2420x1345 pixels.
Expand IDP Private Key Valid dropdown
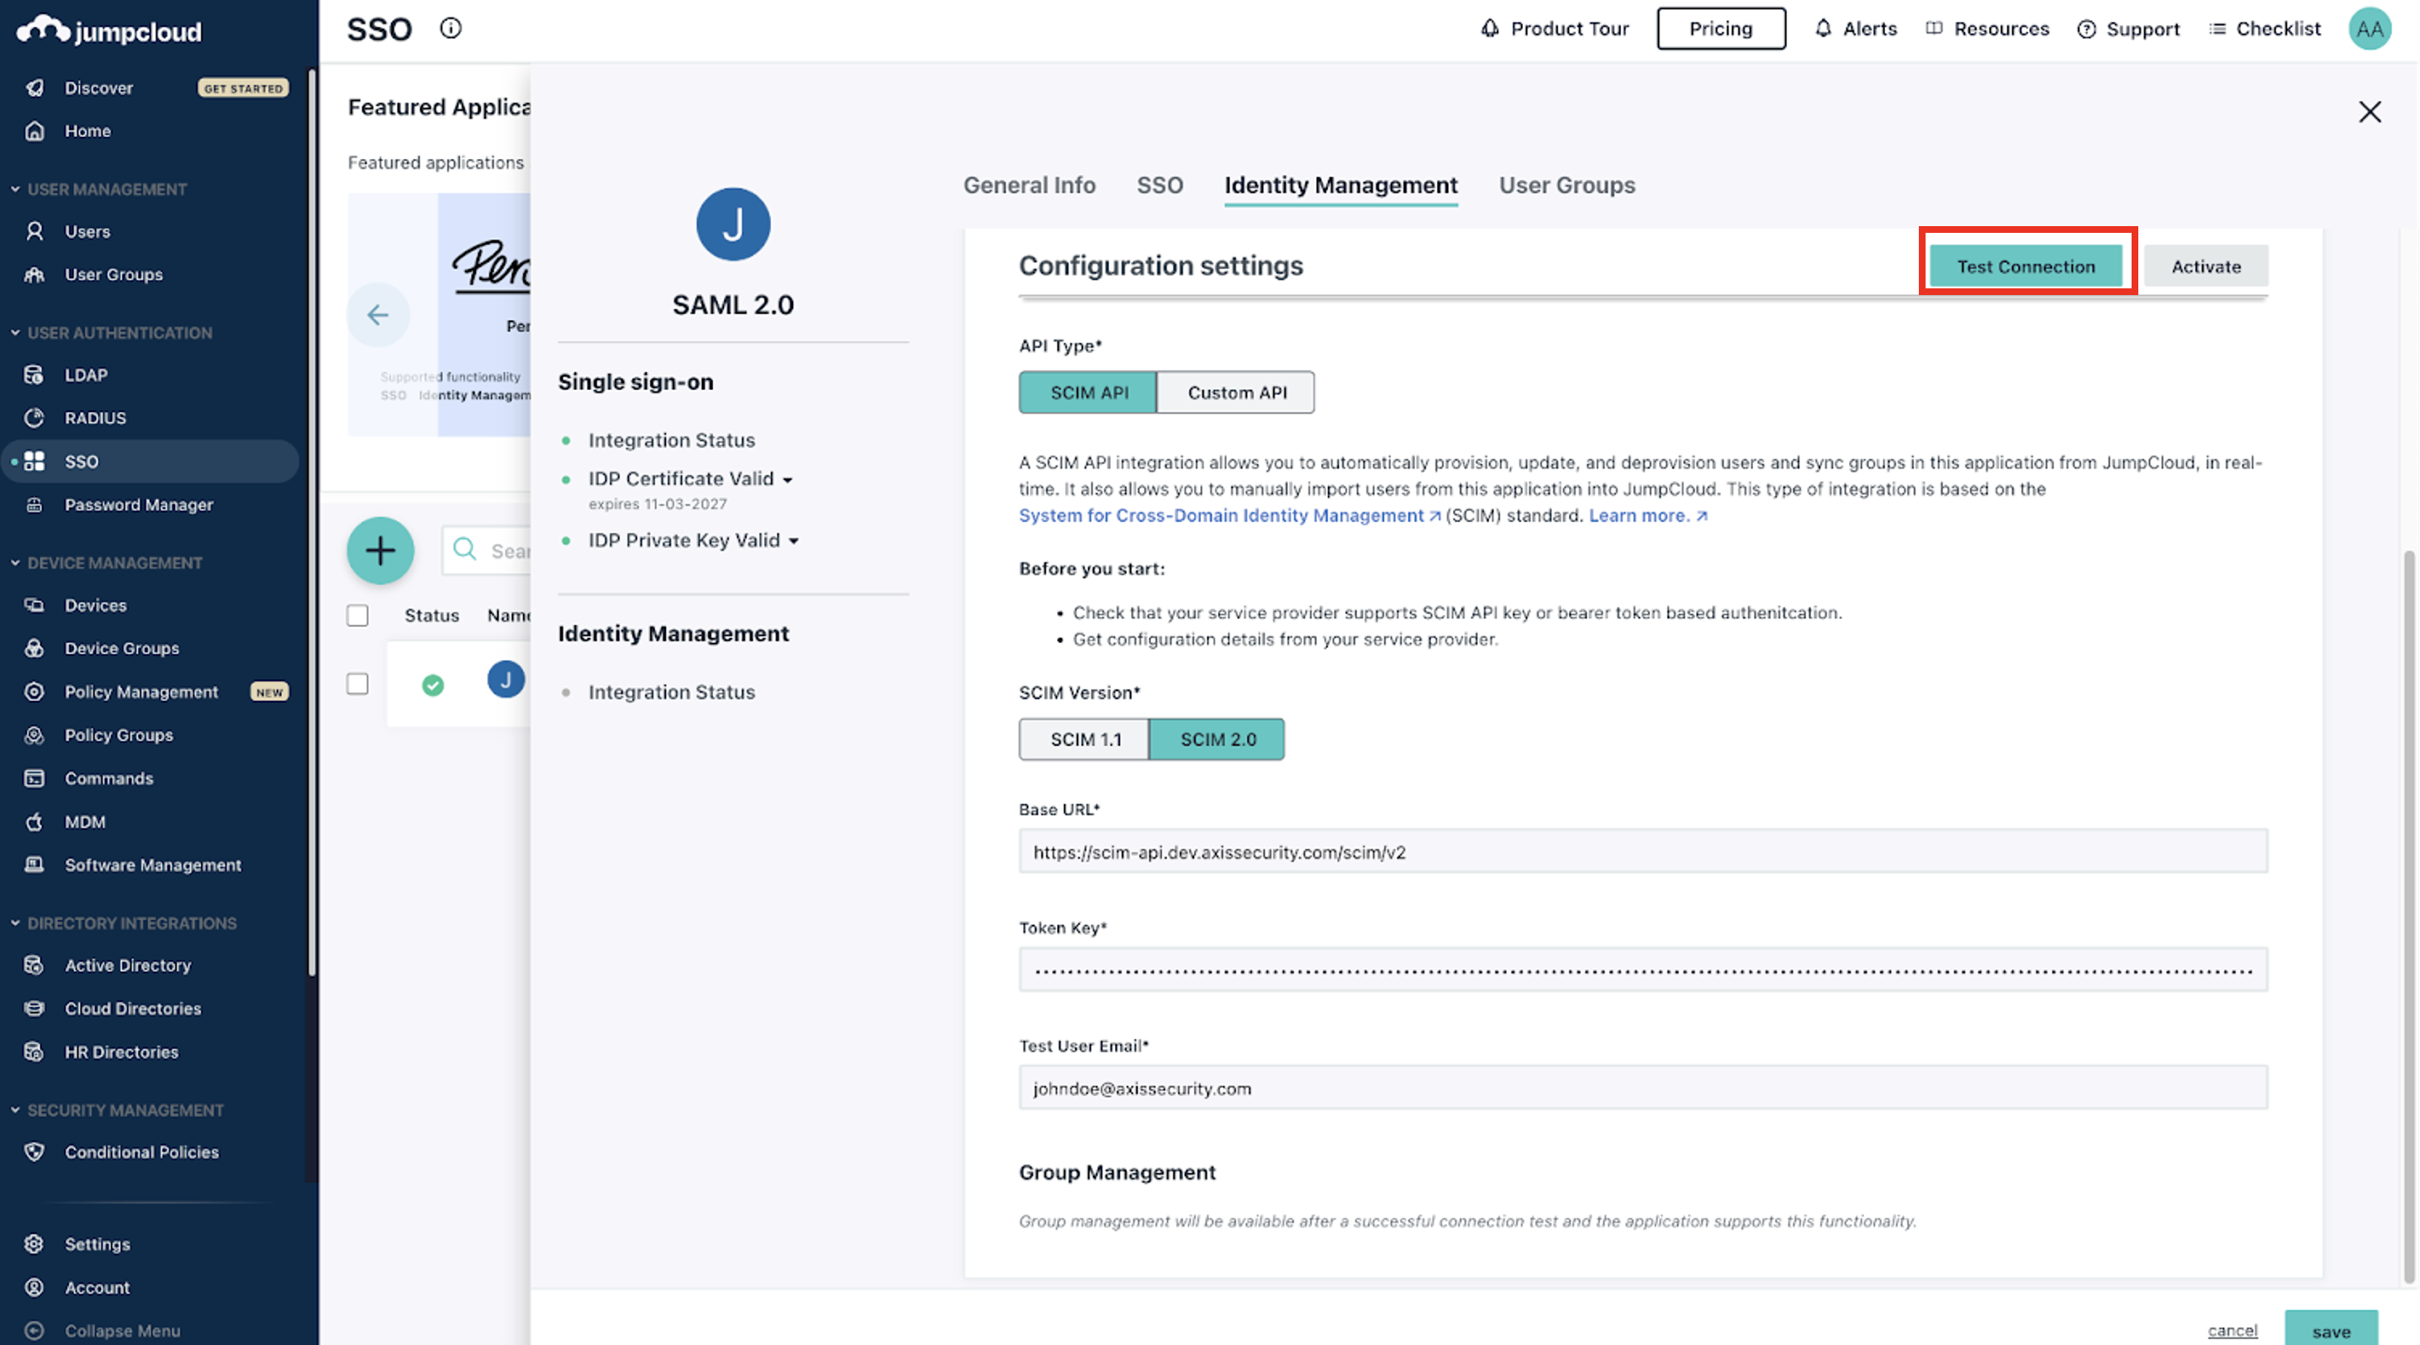point(794,541)
